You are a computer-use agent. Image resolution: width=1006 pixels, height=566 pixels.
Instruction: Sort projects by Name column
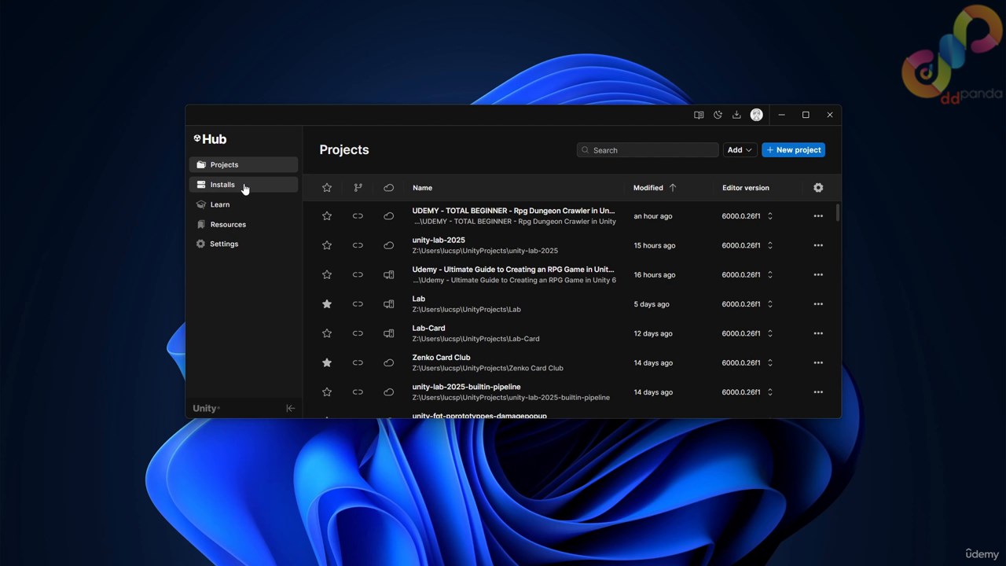coord(422,188)
